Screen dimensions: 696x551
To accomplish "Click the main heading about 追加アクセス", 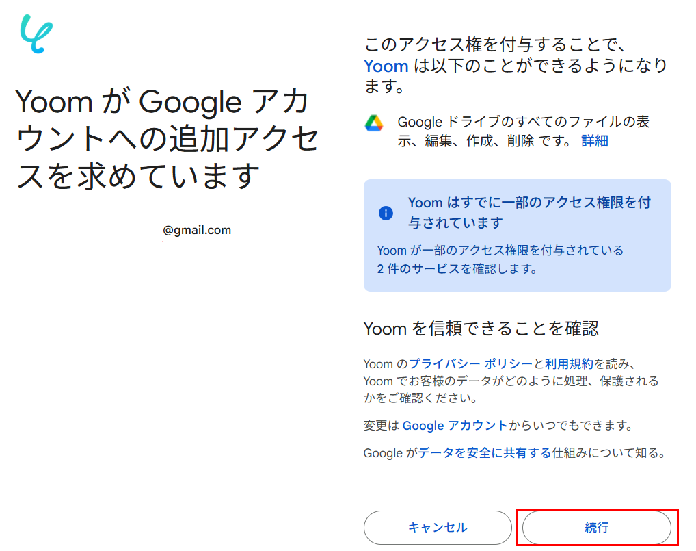I will click(168, 140).
